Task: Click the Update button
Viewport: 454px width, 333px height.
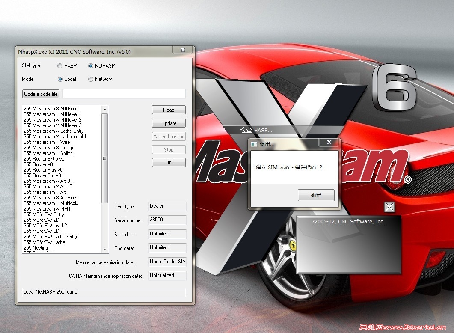Action: (169, 123)
